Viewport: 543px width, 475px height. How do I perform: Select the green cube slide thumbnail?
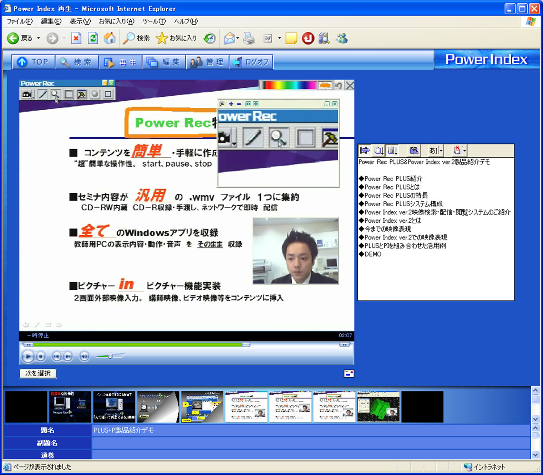(x=378, y=407)
